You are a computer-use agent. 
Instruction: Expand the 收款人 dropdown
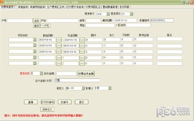click(83, 88)
